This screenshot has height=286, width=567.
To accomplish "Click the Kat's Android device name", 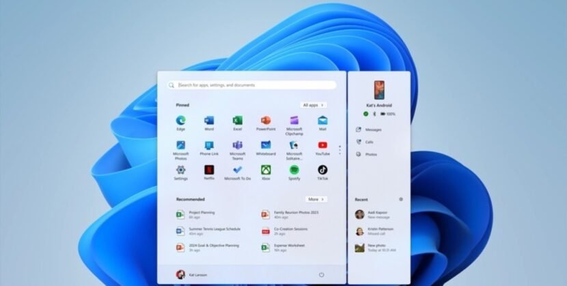I will (379, 106).
